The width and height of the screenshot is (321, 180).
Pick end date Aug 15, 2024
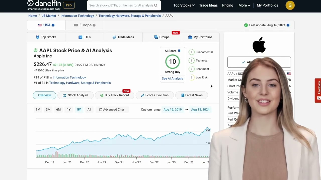coord(200,109)
